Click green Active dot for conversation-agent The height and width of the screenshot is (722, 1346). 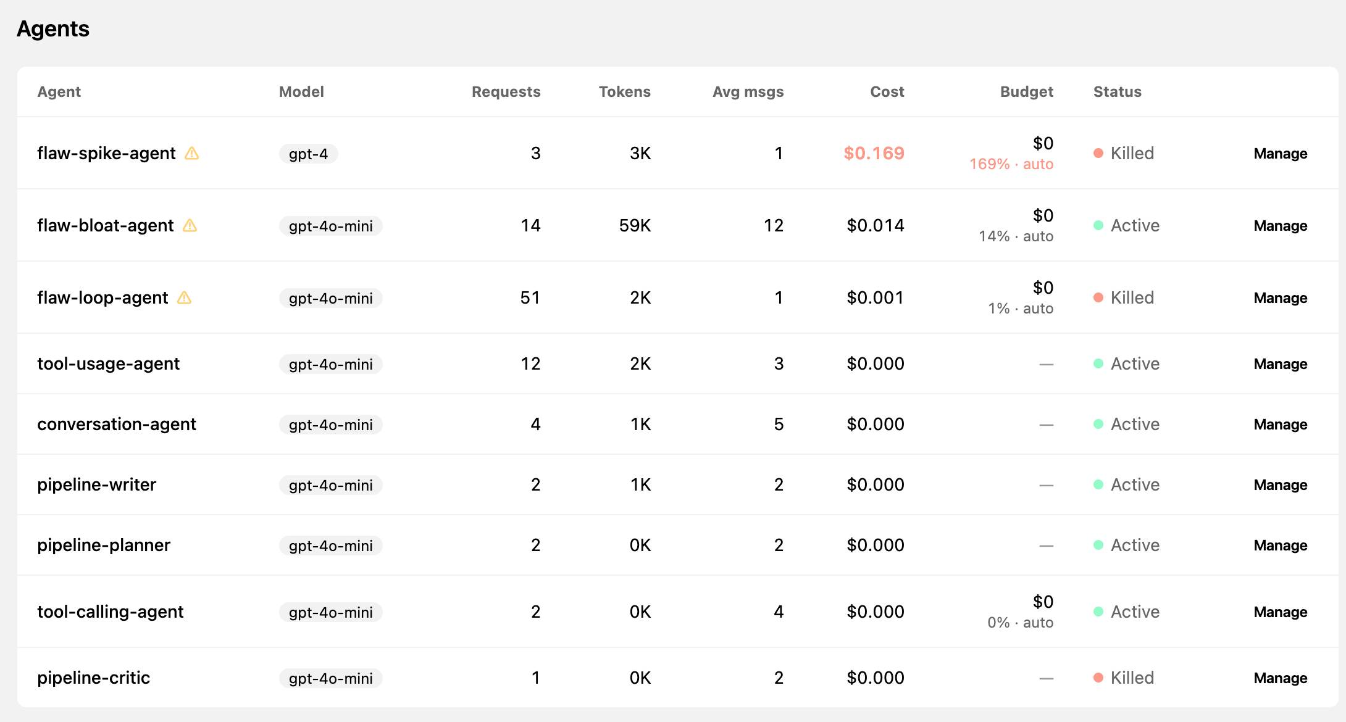click(x=1098, y=424)
